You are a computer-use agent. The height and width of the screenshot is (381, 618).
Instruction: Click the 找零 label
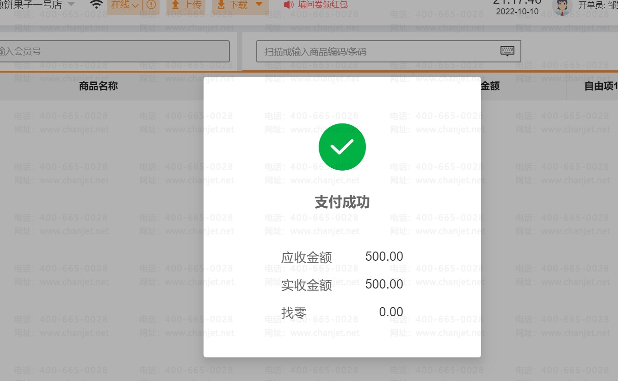point(294,313)
